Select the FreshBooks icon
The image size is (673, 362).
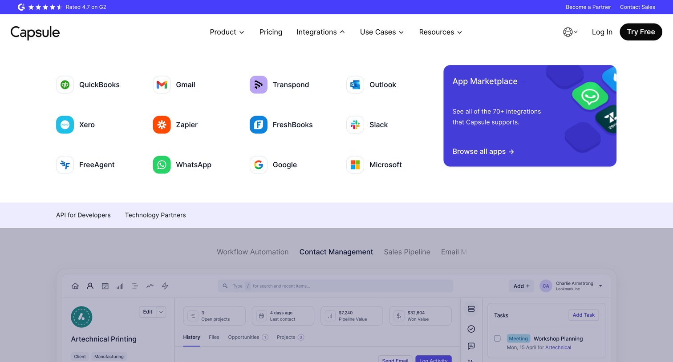(x=259, y=125)
